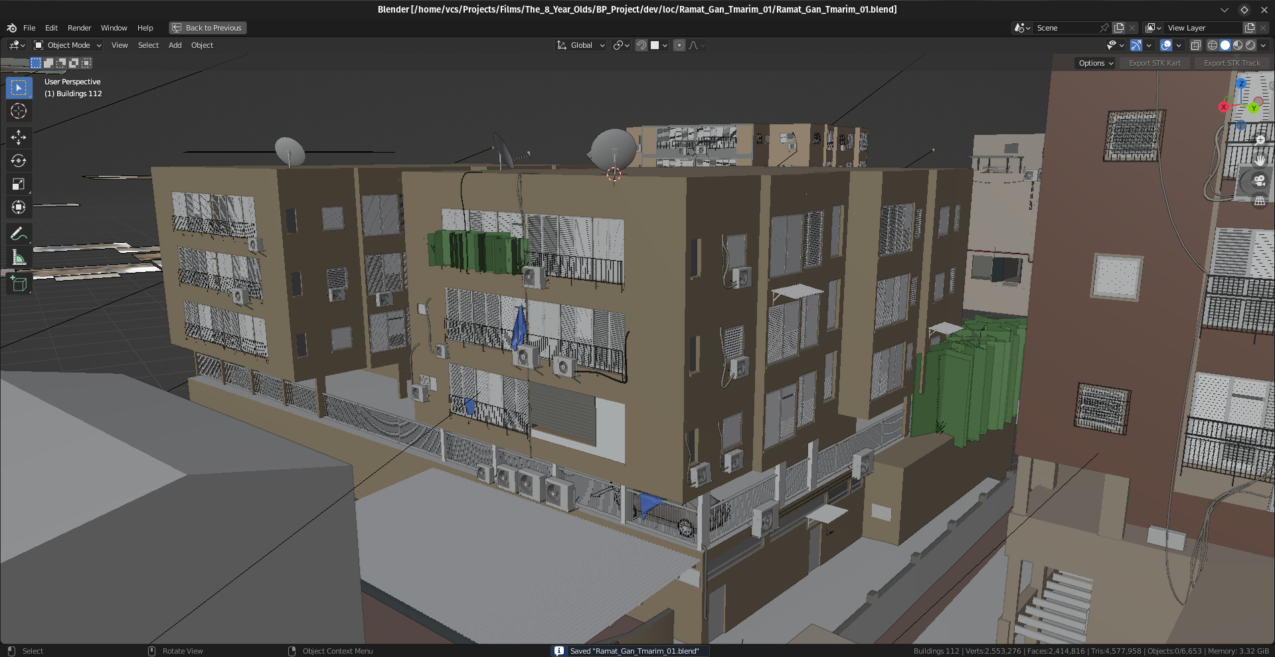Screen dimensions: 1275x657
Task: Pick the Measure tool
Action: (x=19, y=258)
